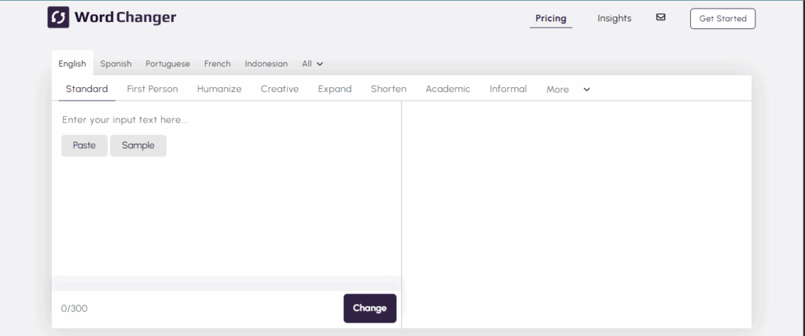805x336 pixels.
Task: Switch to the Humanize mode tab
Action: (219, 89)
